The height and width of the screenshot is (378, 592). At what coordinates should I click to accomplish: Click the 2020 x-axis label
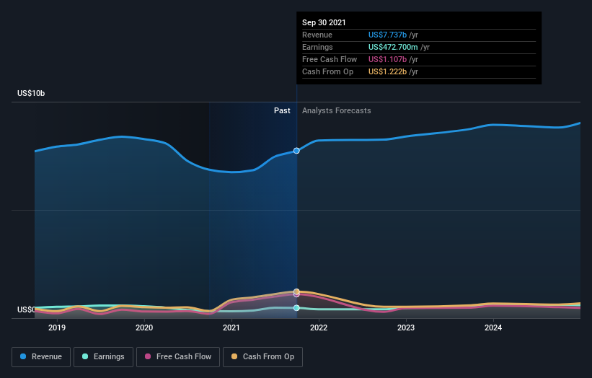pyautogui.click(x=144, y=328)
